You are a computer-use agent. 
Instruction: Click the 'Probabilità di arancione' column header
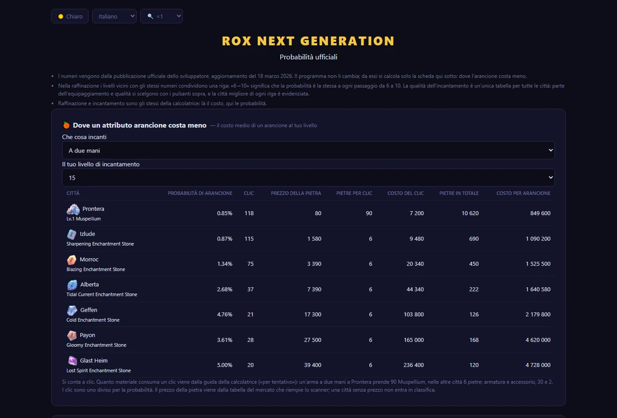tap(200, 193)
